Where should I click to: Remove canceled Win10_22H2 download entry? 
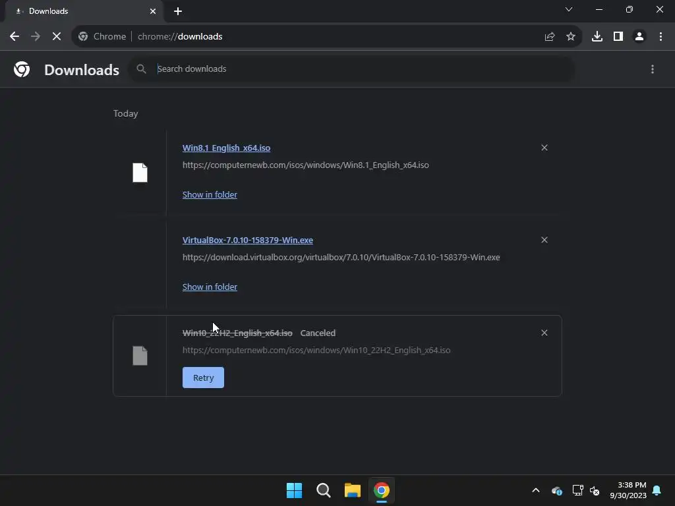click(x=544, y=333)
